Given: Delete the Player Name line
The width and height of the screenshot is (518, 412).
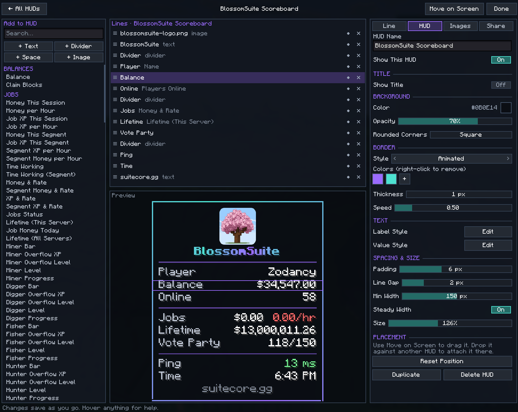Looking at the screenshot, I should pyautogui.click(x=358, y=67).
